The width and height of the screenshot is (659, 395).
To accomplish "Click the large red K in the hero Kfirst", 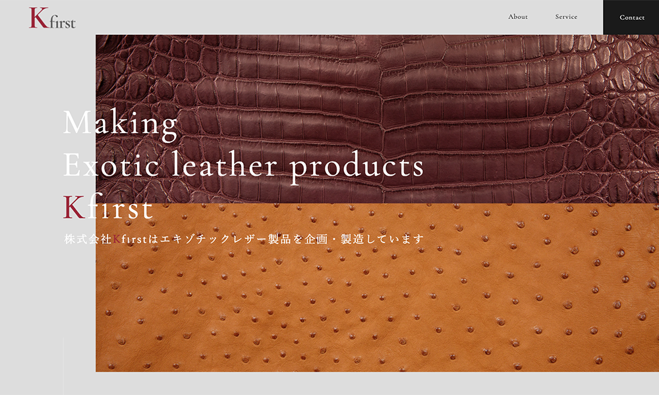I will [74, 207].
